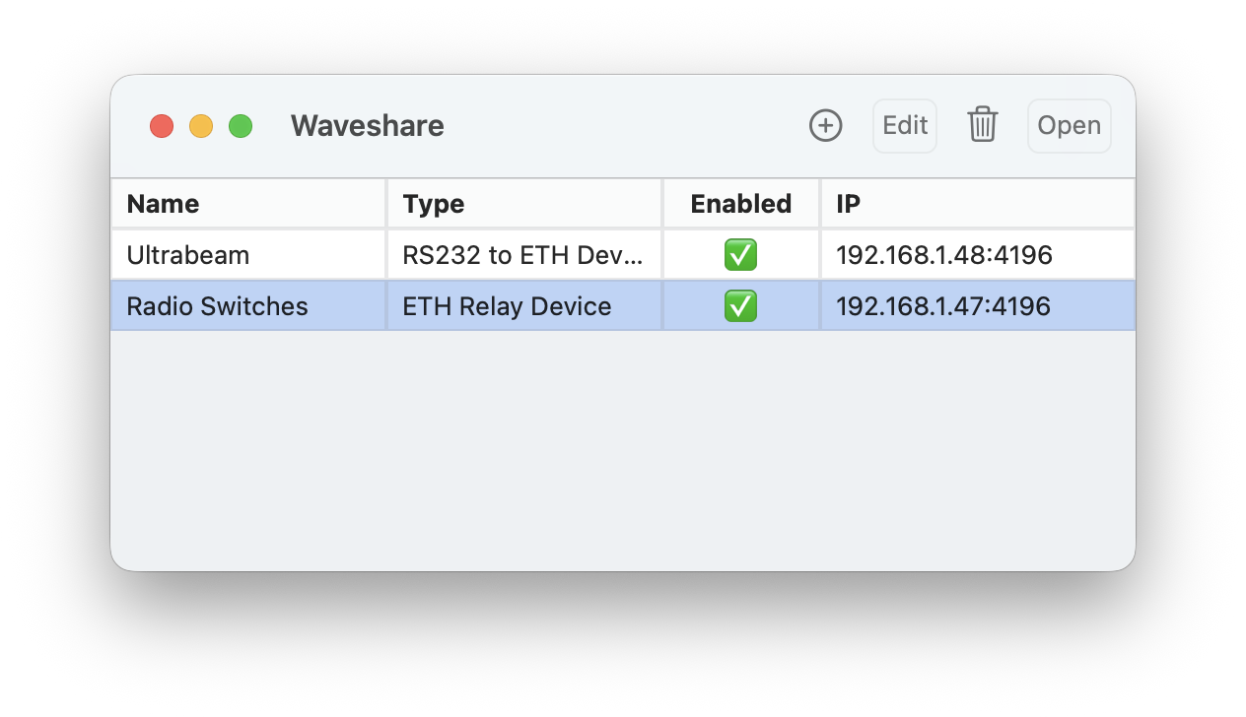The image size is (1246, 717).
Task: Minimize the Waveshare window
Action: point(201,126)
